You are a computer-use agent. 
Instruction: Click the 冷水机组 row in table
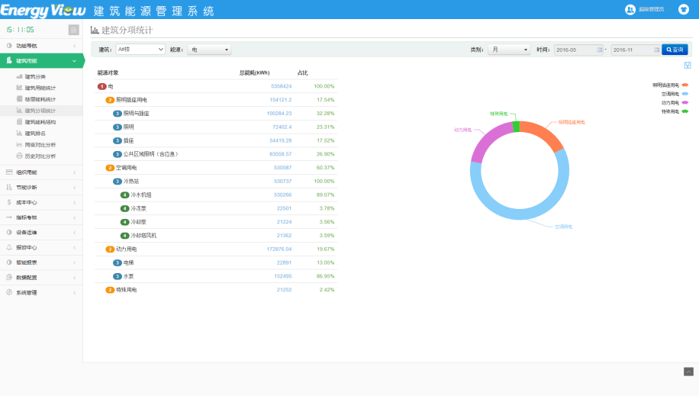coord(216,195)
